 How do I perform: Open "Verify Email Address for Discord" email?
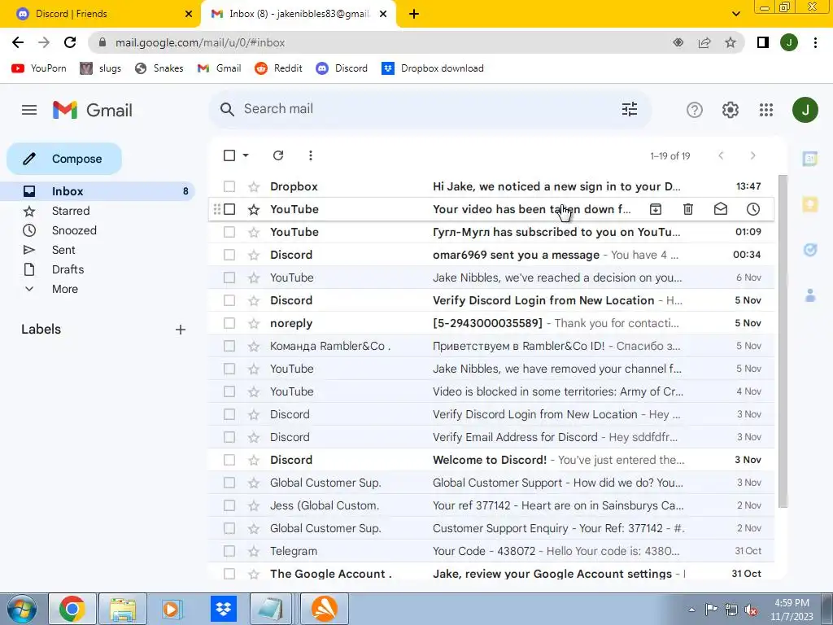[x=491, y=437]
